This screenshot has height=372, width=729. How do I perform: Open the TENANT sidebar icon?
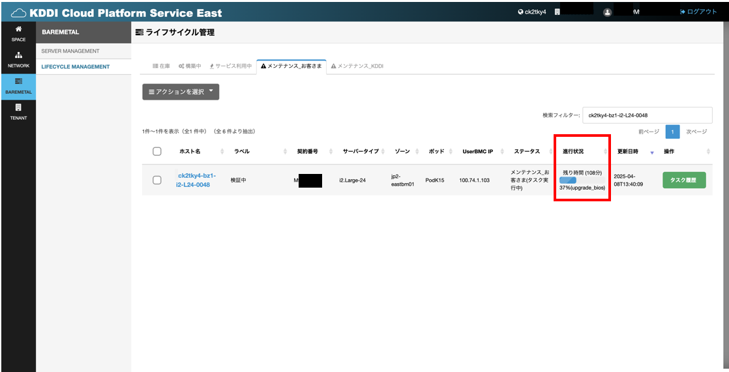tap(19, 107)
